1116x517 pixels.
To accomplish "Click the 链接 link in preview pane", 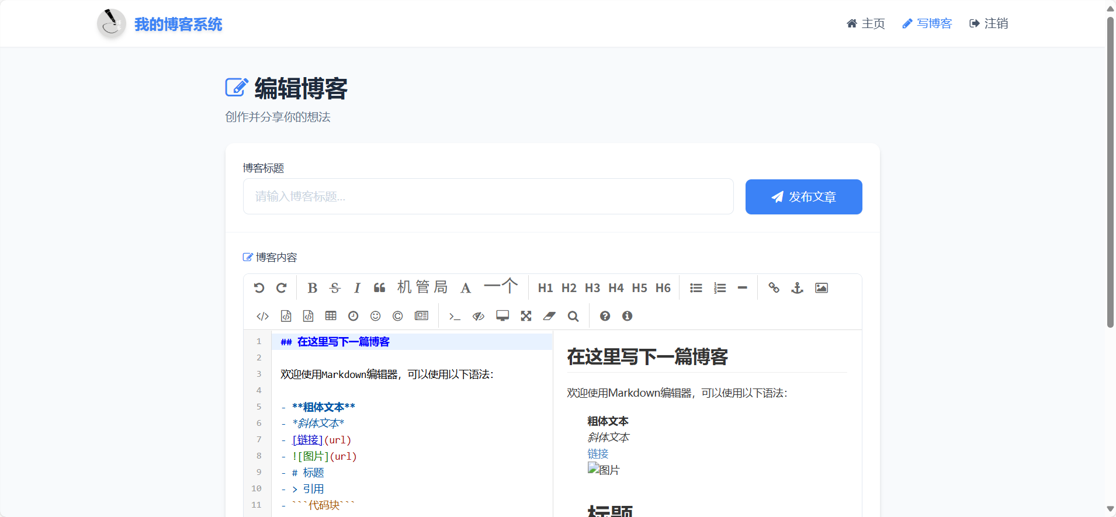I will click(598, 454).
